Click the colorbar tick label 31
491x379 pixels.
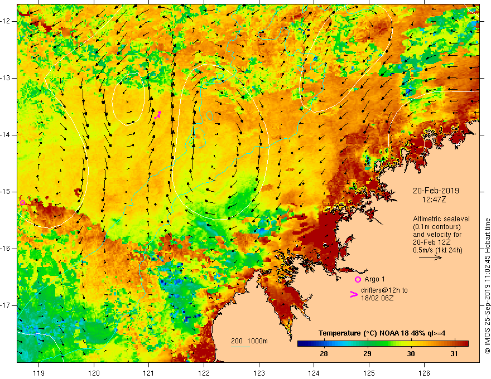pyautogui.click(x=454, y=354)
